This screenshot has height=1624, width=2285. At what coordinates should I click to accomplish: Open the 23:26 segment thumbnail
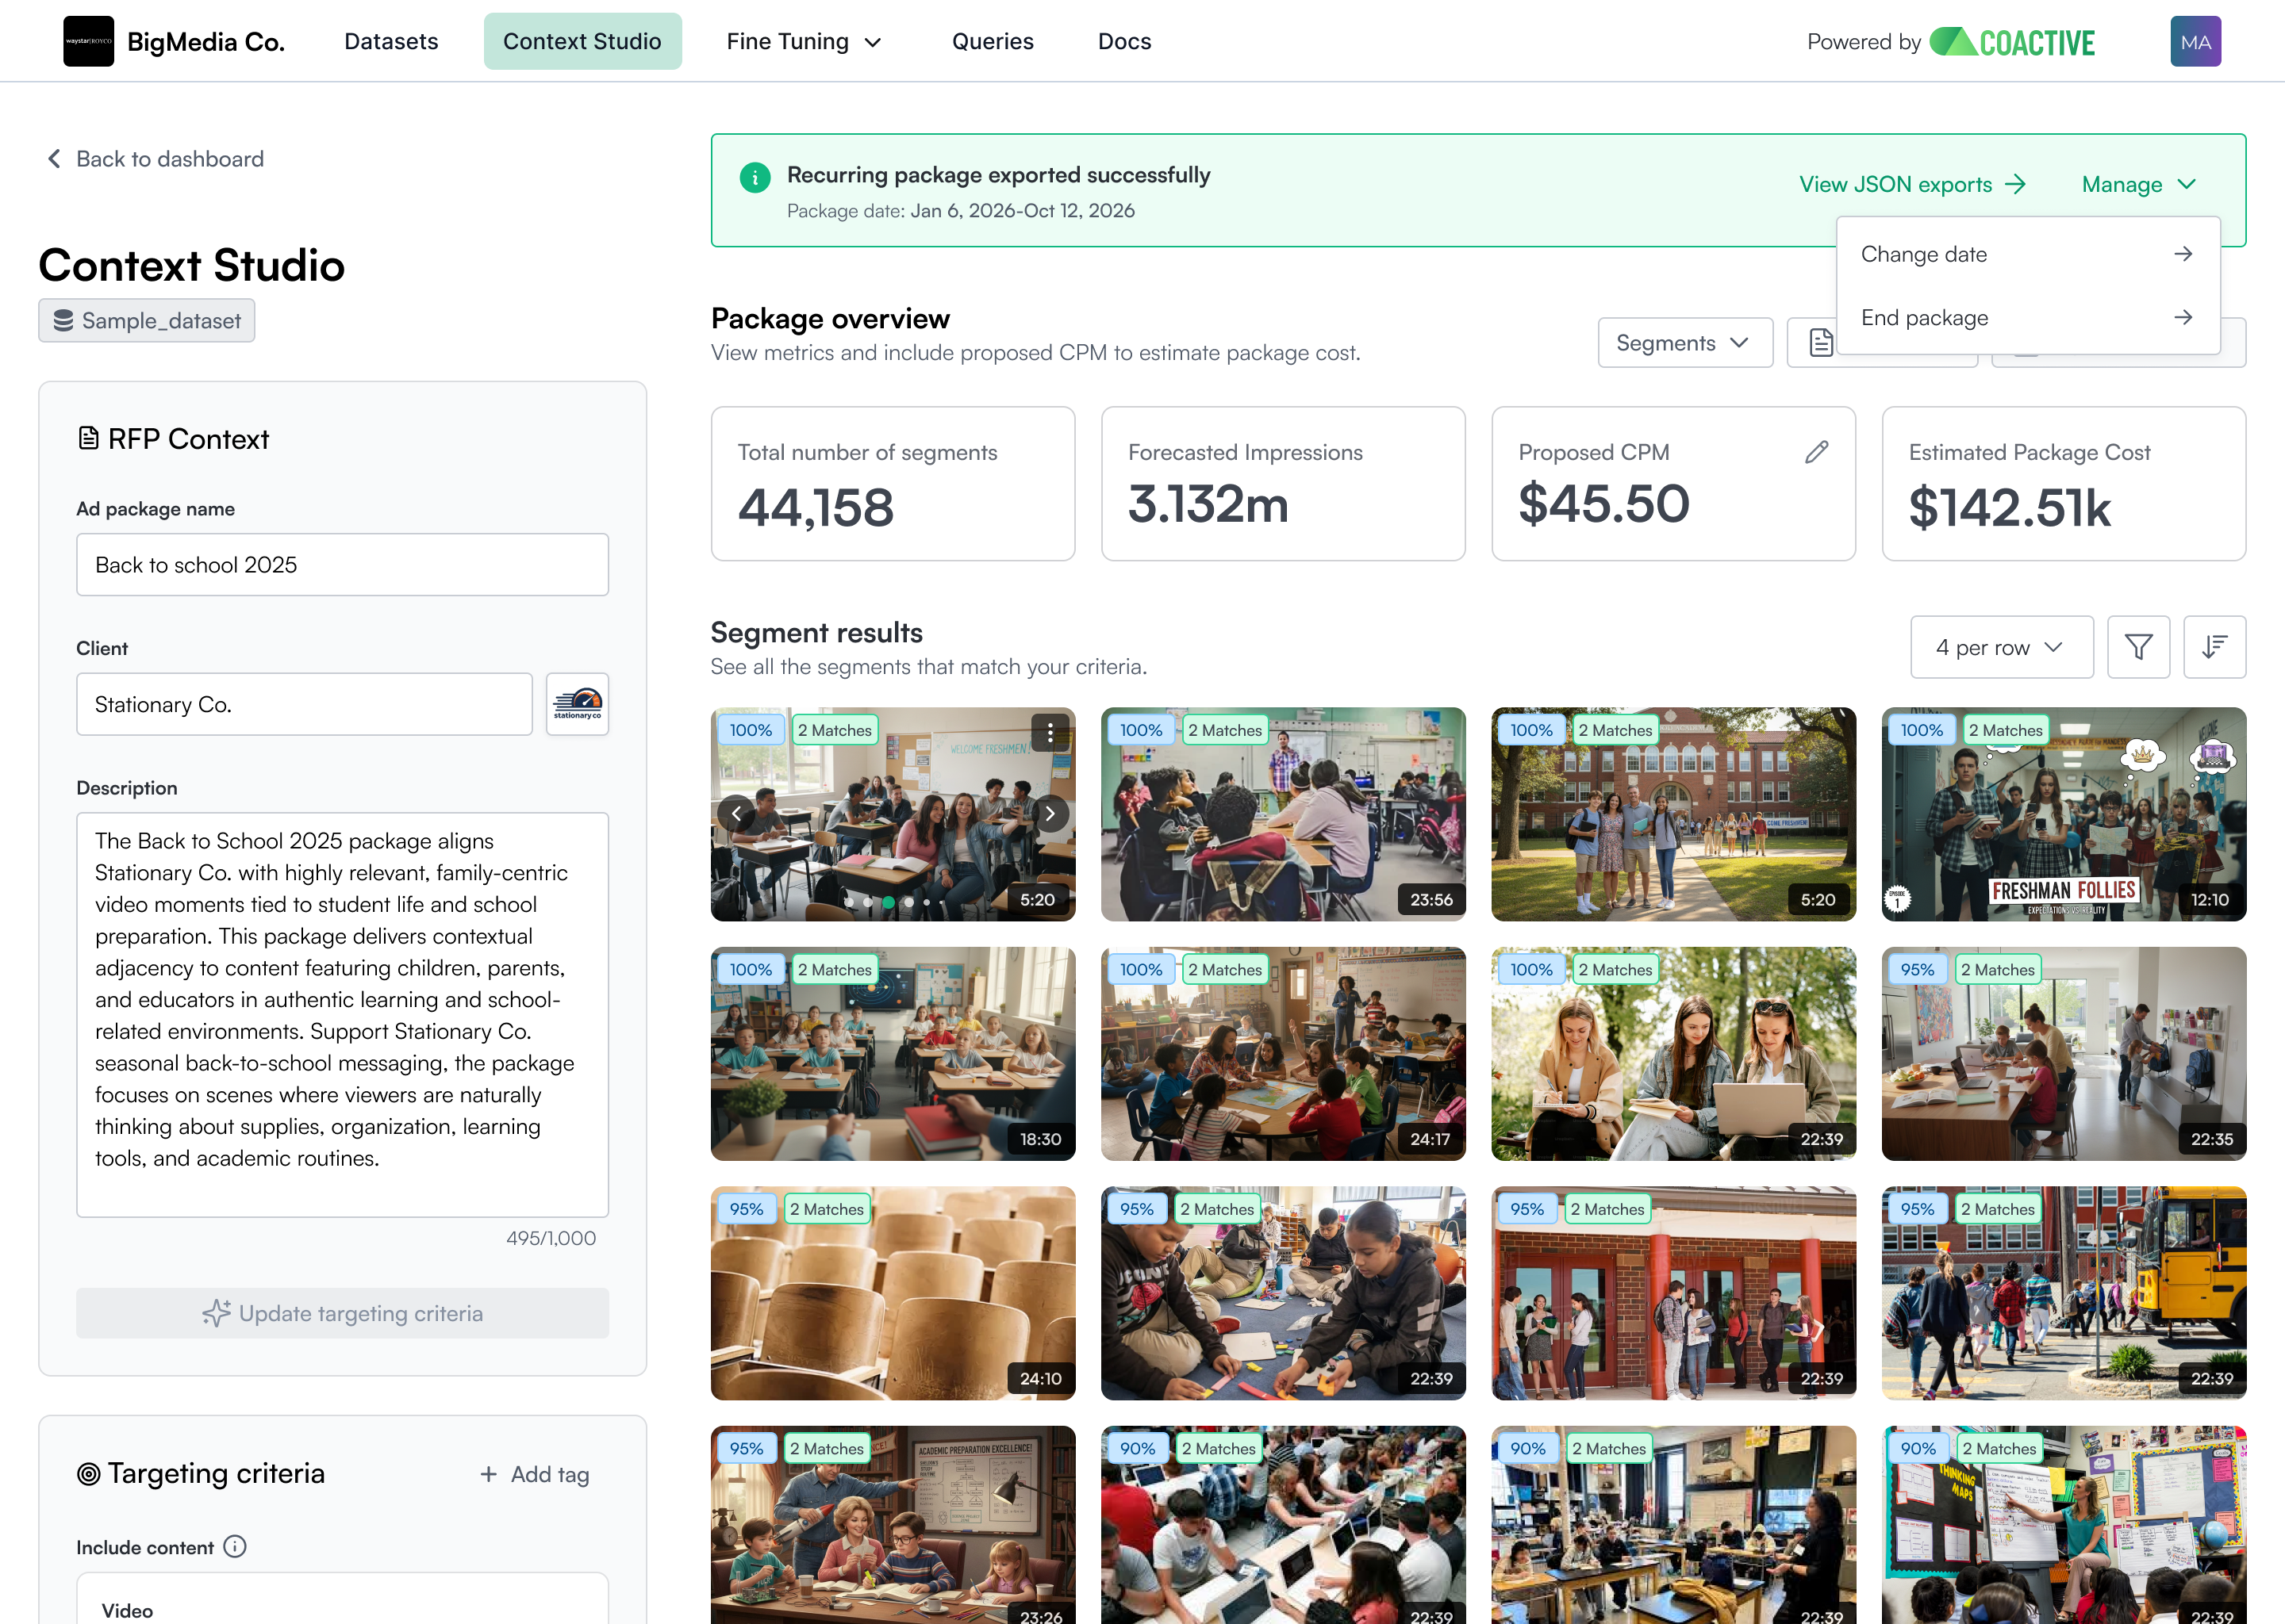(x=893, y=1525)
